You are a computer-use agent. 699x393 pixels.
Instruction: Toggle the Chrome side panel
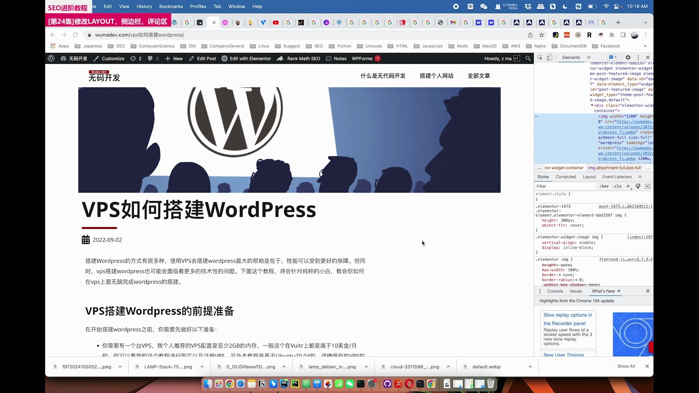coord(623,35)
